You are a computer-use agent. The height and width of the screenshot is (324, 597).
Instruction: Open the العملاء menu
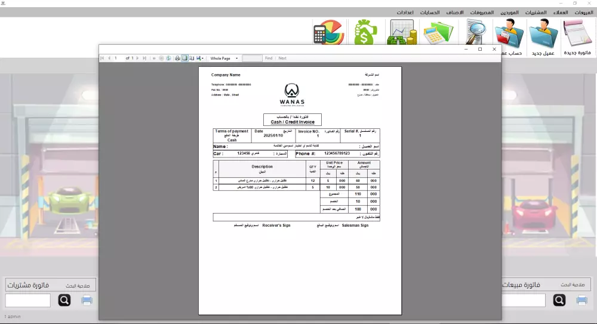point(561,13)
